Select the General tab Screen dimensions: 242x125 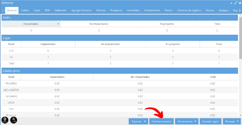[x=12, y=11]
